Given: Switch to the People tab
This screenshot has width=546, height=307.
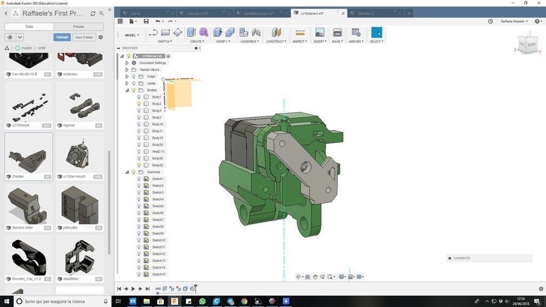Looking at the screenshot, I should pyautogui.click(x=78, y=26).
